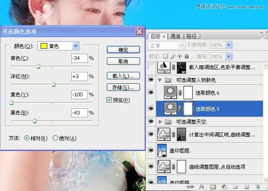This screenshot has width=268, height=191.
Task: Open the layers panel options menu icon
Action: [x=266, y=38]
